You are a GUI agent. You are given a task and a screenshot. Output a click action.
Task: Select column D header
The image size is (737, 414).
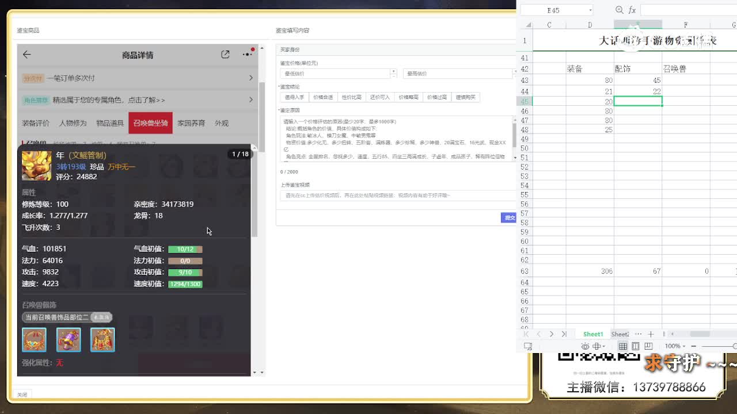pyautogui.click(x=590, y=25)
